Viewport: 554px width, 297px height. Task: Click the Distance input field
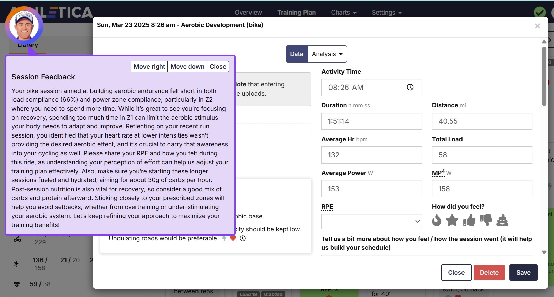click(x=482, y=121)
